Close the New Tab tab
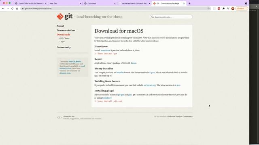Screen dimensions: 259x145 (80, 4)
